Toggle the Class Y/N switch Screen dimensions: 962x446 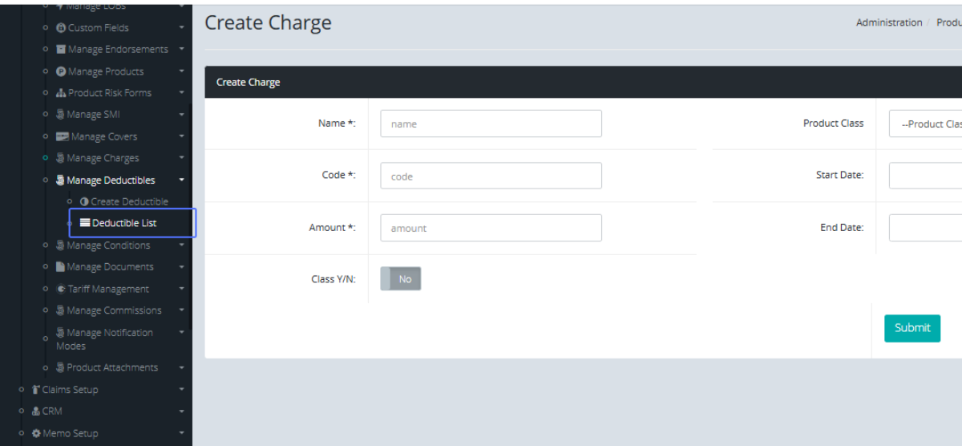tap(400, 279)
